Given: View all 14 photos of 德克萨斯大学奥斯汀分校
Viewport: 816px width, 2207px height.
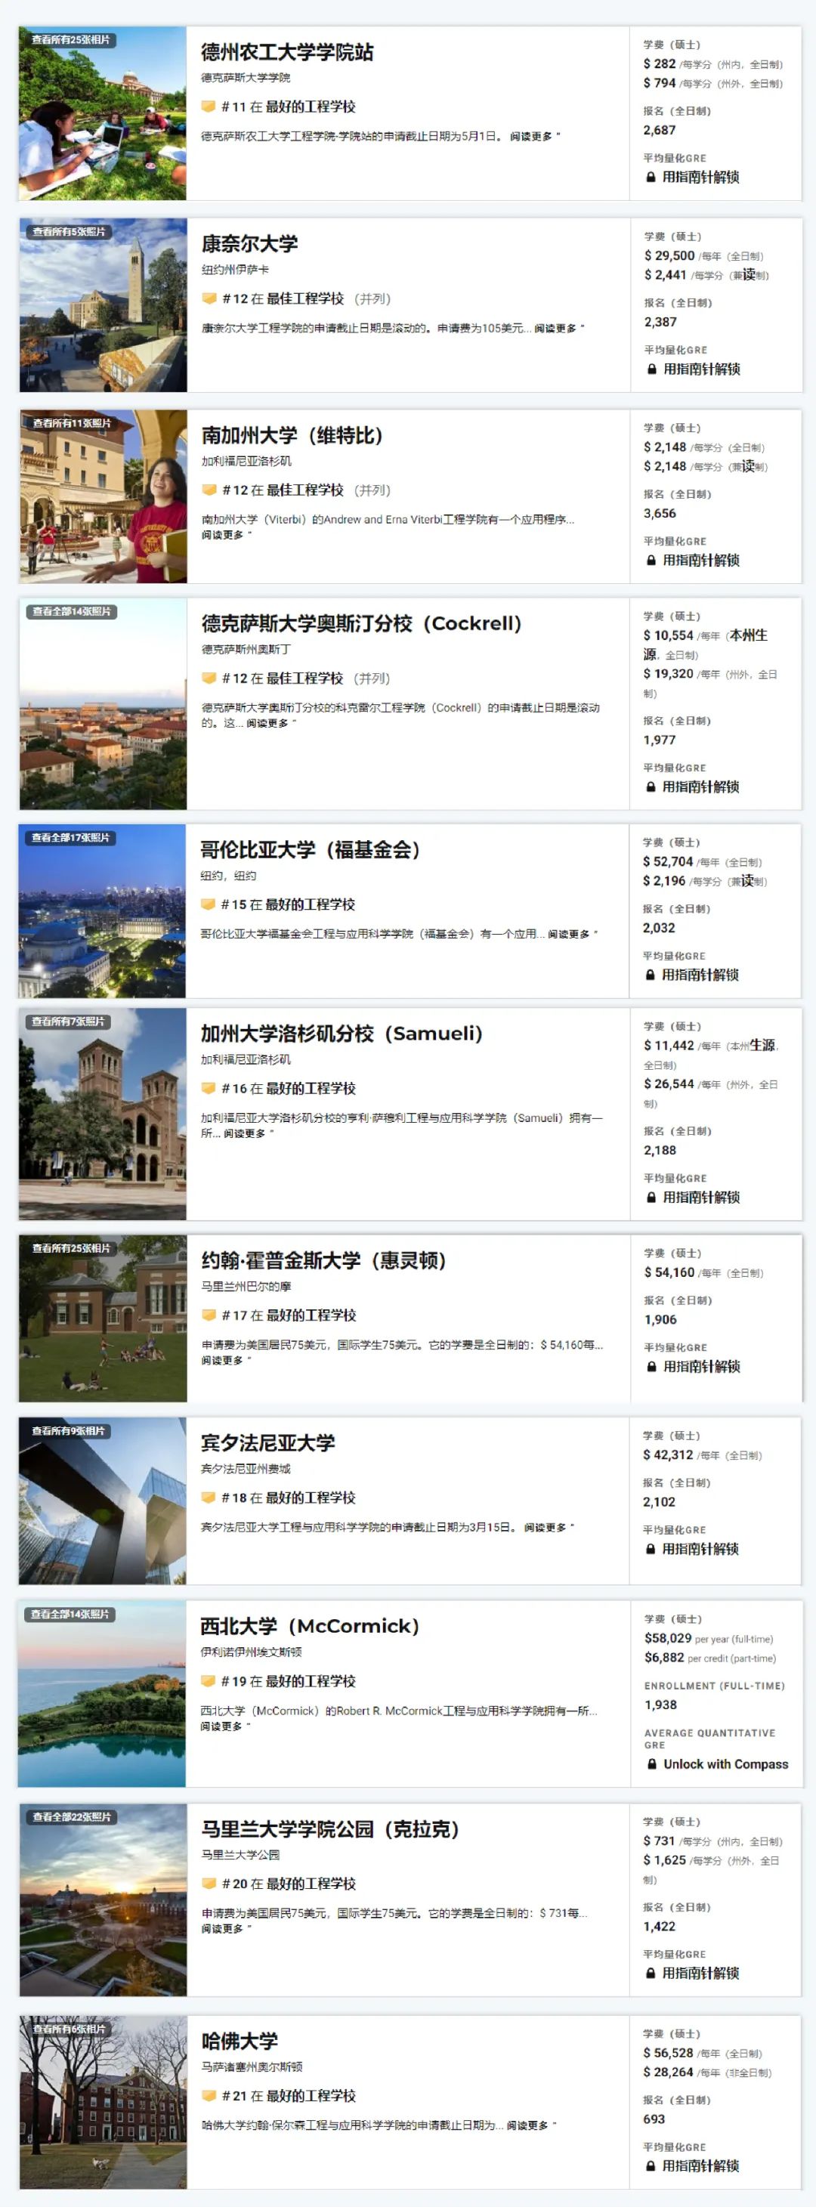Looking at the screenshot, I should (72, 612).
